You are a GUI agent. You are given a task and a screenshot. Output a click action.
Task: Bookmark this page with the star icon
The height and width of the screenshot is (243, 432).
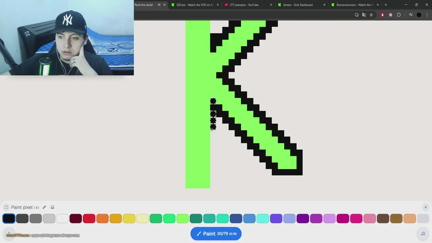[371, 15]
